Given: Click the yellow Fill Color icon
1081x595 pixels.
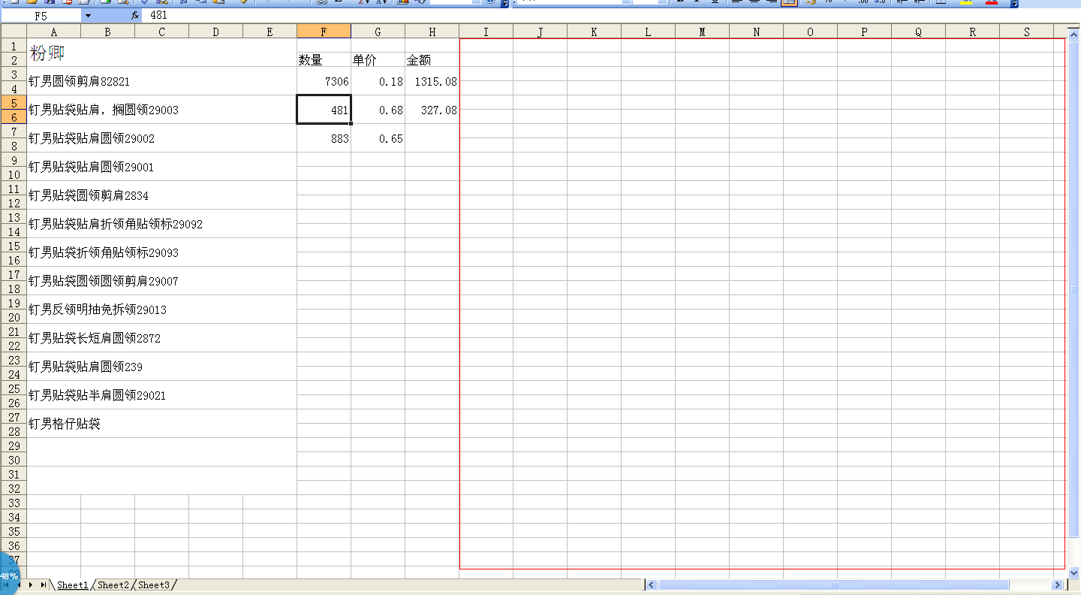Looking at the screenshot, I should click(966, 2).
